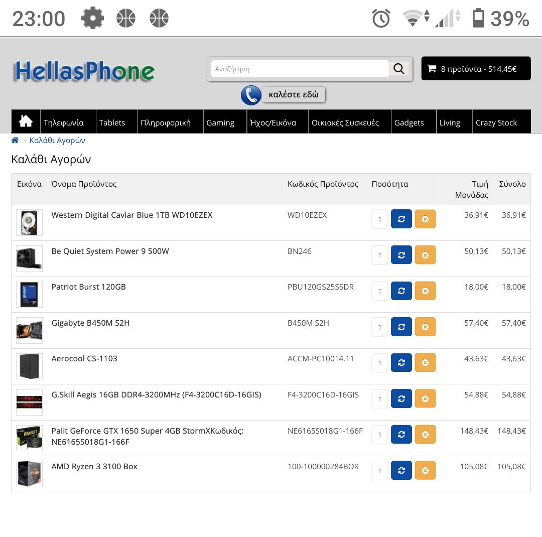Open Patriot Burst 120GB product link

[88, 287]
